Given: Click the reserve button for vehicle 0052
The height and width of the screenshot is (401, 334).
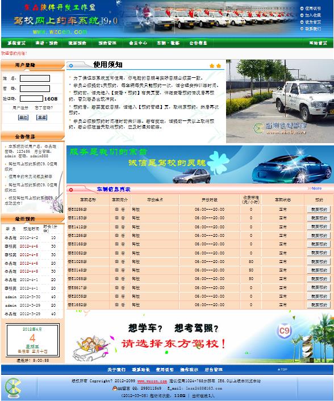Looking at the screenshot, I should (319, 253).
